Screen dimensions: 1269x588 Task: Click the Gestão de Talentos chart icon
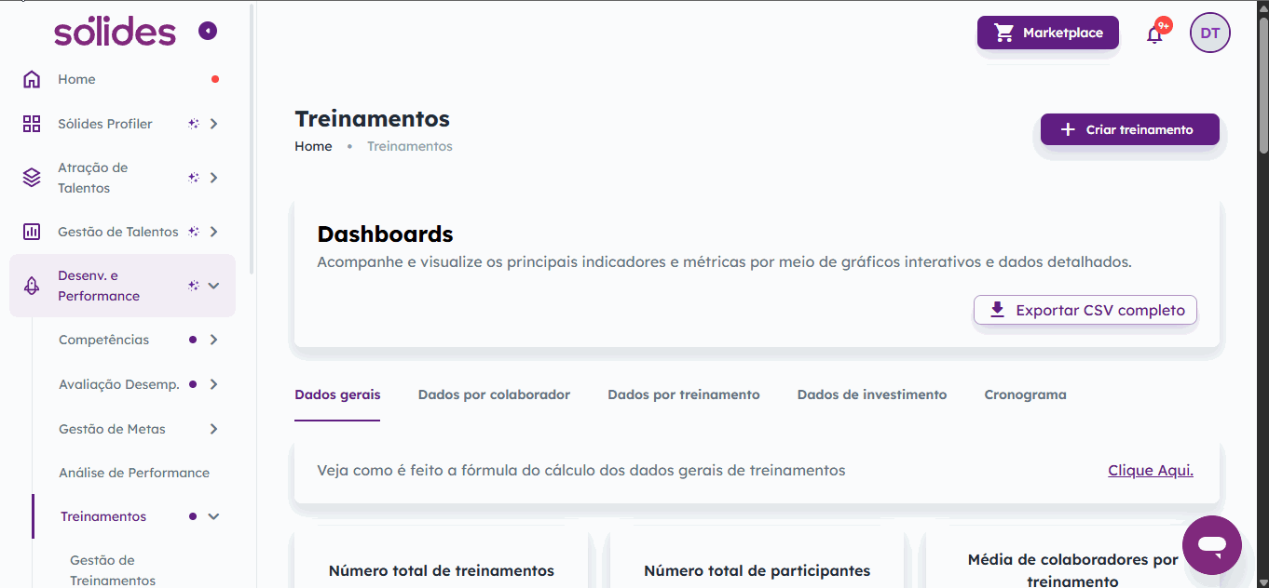pos(32,232)
